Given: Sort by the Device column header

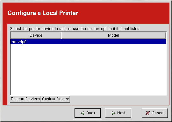Looking at the screenshot, I should coord(36,35).
